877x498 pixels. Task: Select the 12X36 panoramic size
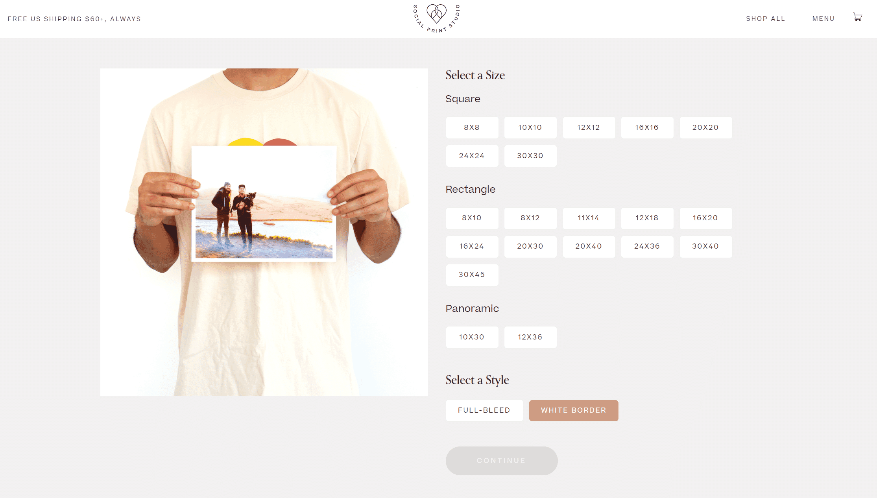(530, 337)
